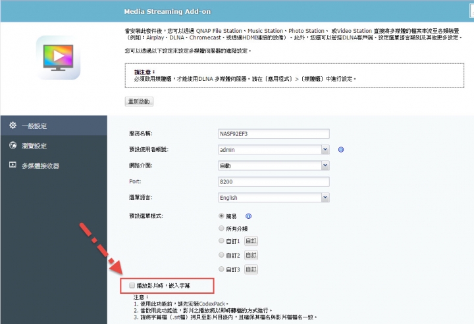Click the info icon next to 簡易
The width and height of the screenshot is (474, 324).
(x=248, y=216)
